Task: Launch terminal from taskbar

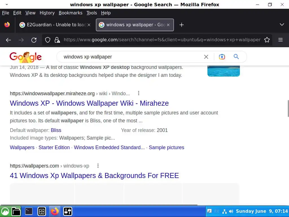Action: pos(29,211)
